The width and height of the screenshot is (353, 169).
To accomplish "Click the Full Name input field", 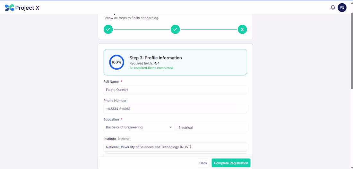I will [x=175, y=90].
